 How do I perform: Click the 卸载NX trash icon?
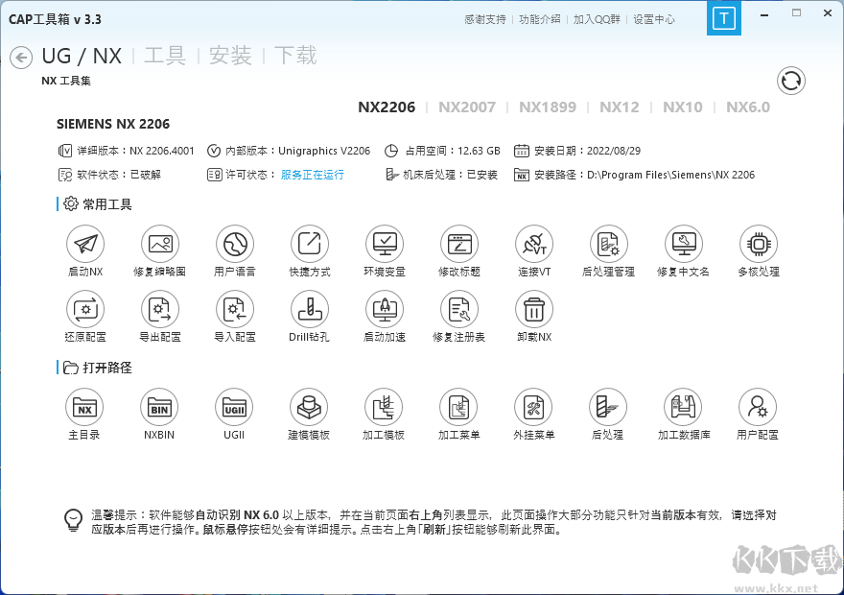[534, 309]
